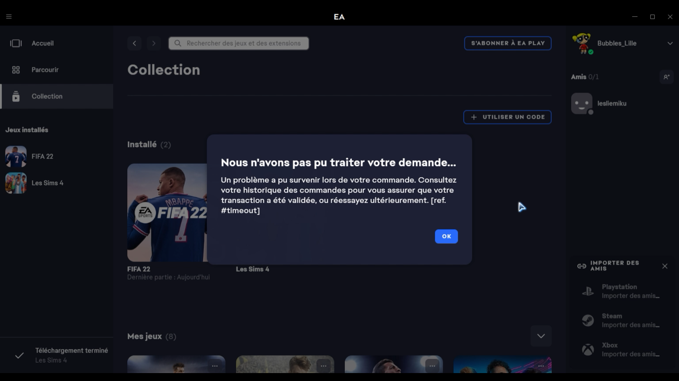Click the Bubbles_Lille profile avatar
This screenshot has height=381, width=679.
[x=582, y=44]
